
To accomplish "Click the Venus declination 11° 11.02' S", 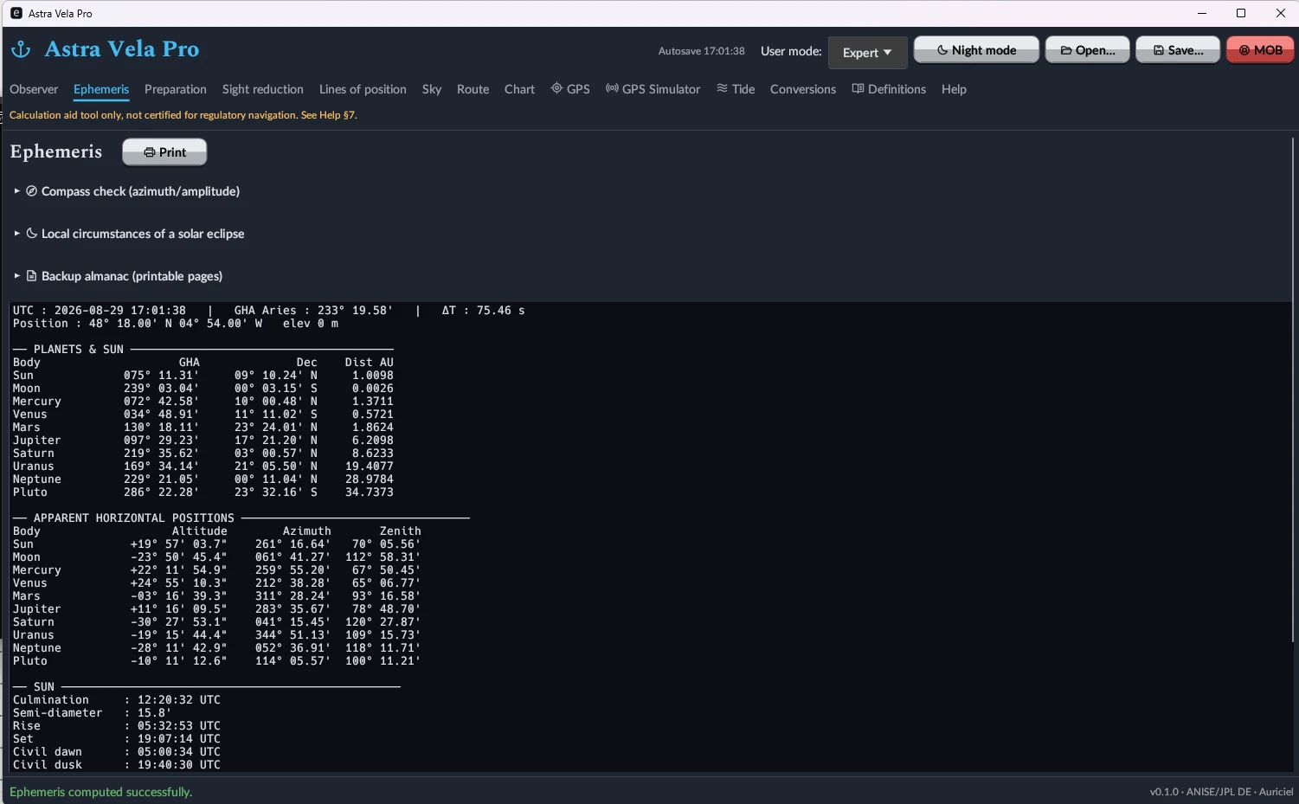I will (x=276, y=415).
